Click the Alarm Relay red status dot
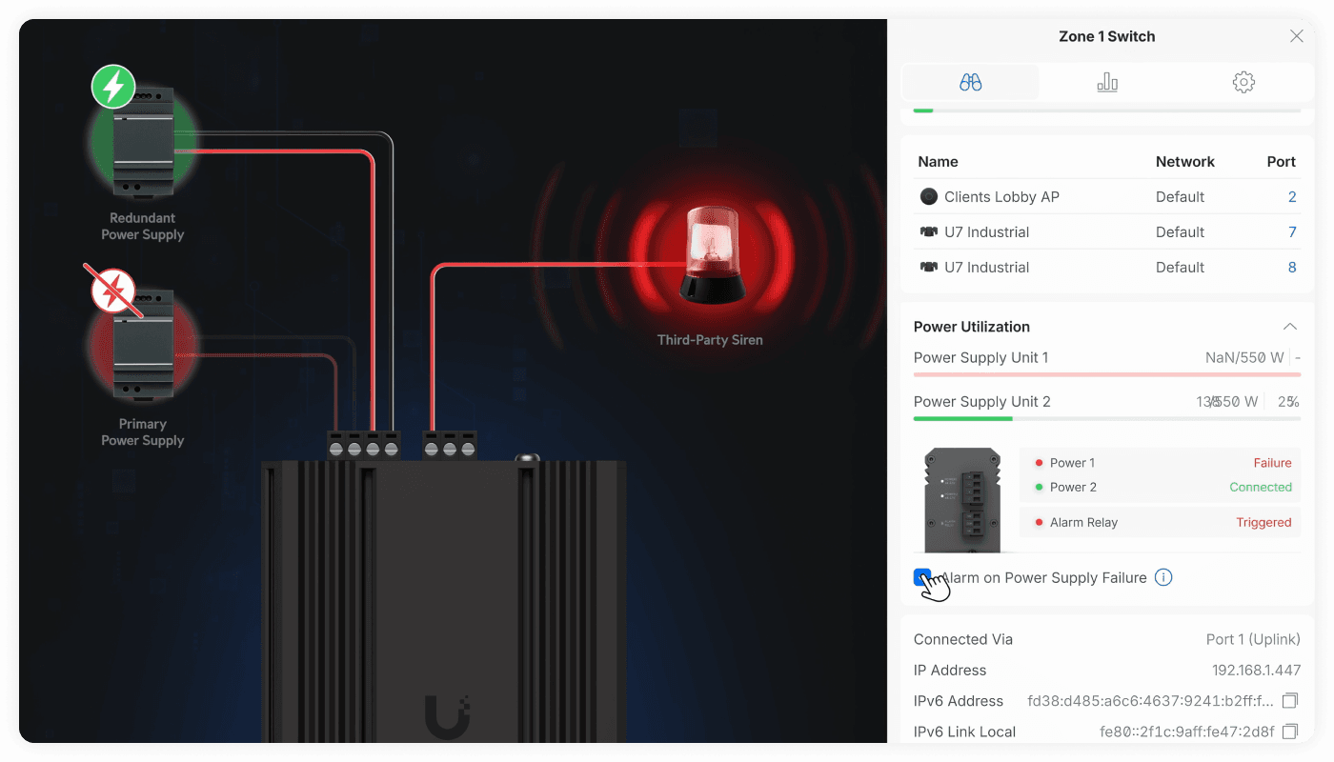Image resolution: width=1334 pixels, height=762 pixels. 1039,523
